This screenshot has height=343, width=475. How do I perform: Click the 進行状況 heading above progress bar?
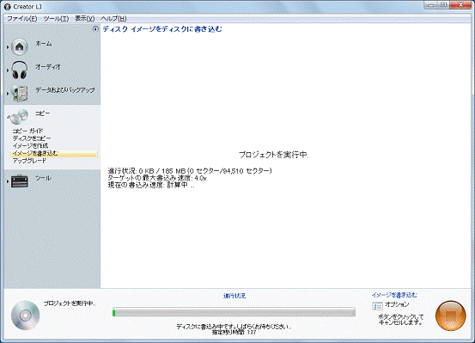pos(234,296)
